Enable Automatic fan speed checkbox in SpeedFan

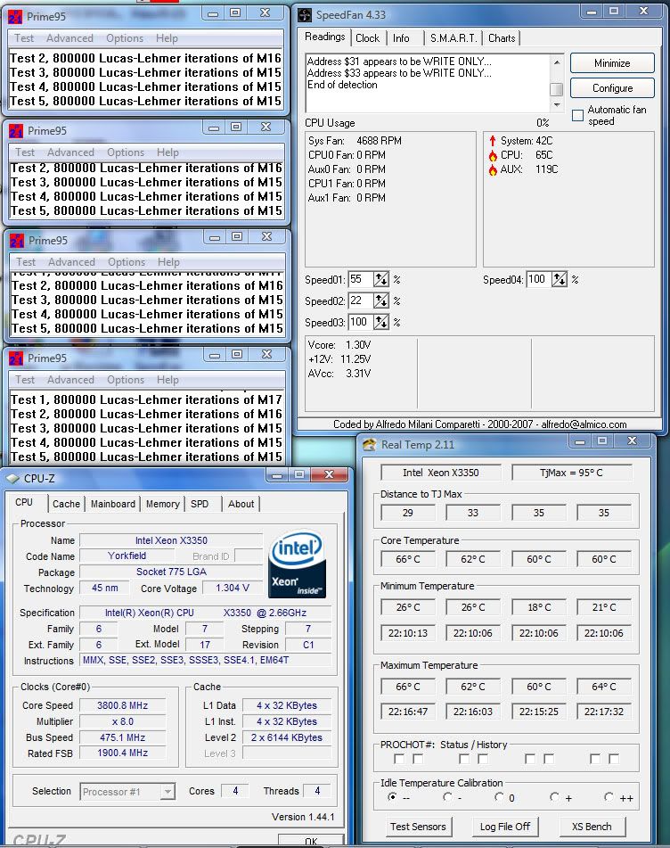point(577,115)
